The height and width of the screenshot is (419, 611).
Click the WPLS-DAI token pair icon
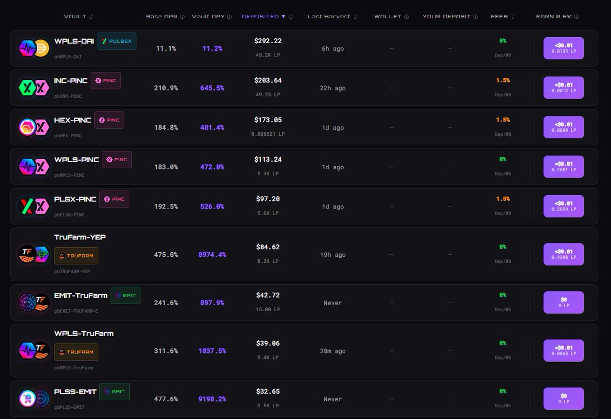tap(34, 48)
